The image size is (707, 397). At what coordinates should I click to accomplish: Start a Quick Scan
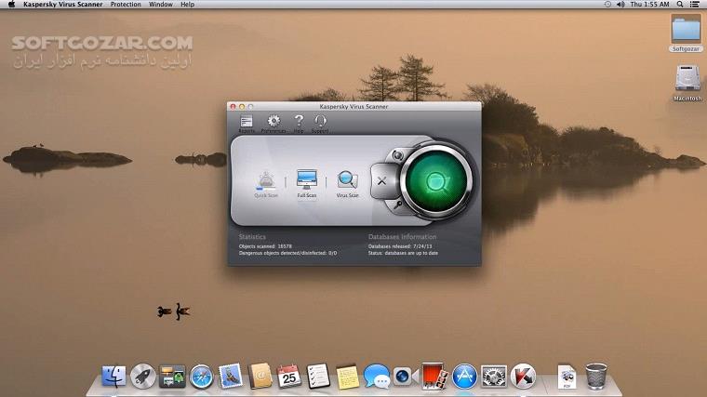coord(266,184)
